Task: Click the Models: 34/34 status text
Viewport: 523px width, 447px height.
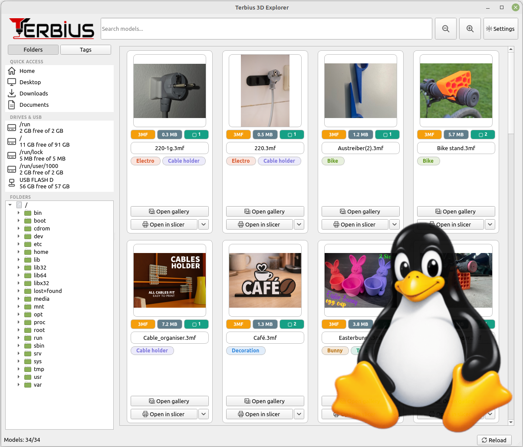Action: tap(22, 440)
